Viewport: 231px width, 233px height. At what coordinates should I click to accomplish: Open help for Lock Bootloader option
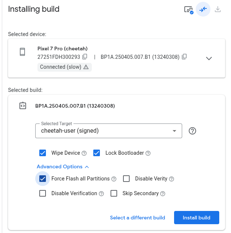point(148,153)
